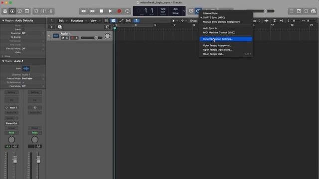Viewport: 319px width, 179px height.
Task: Click the 4/4 time signature in LCD
Action: coord(175,9)
